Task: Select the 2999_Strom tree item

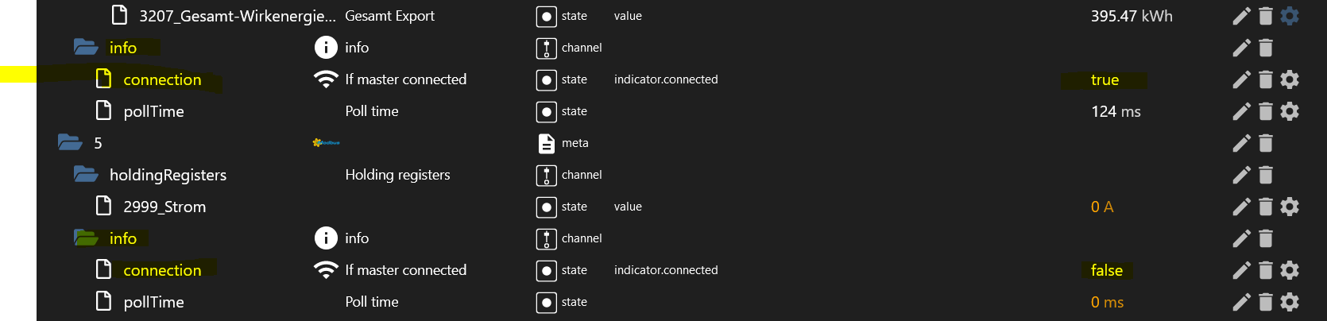Action: (x=164, y=207)
